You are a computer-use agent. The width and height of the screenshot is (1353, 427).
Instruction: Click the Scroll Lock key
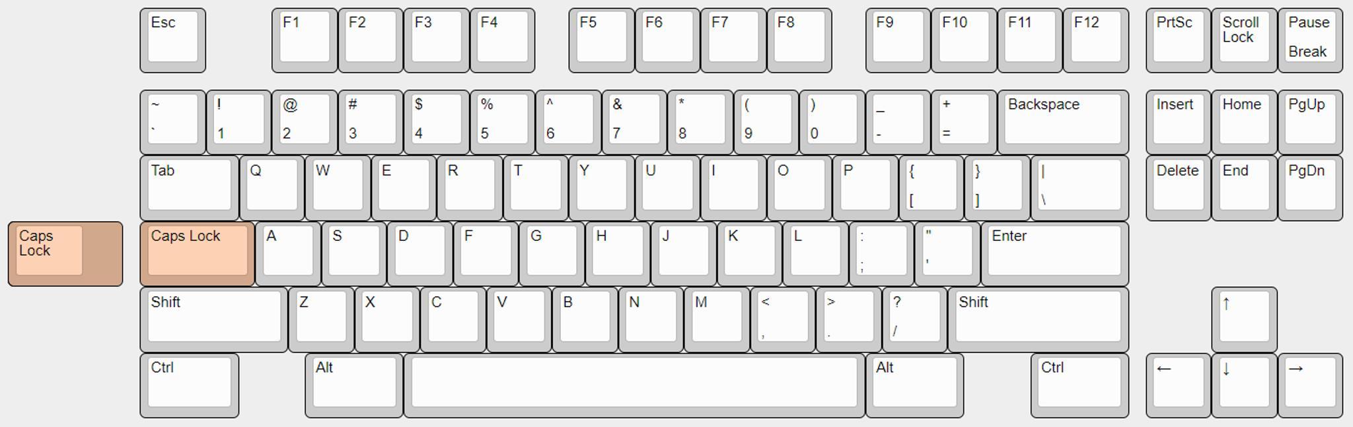tap(1244, 40)
